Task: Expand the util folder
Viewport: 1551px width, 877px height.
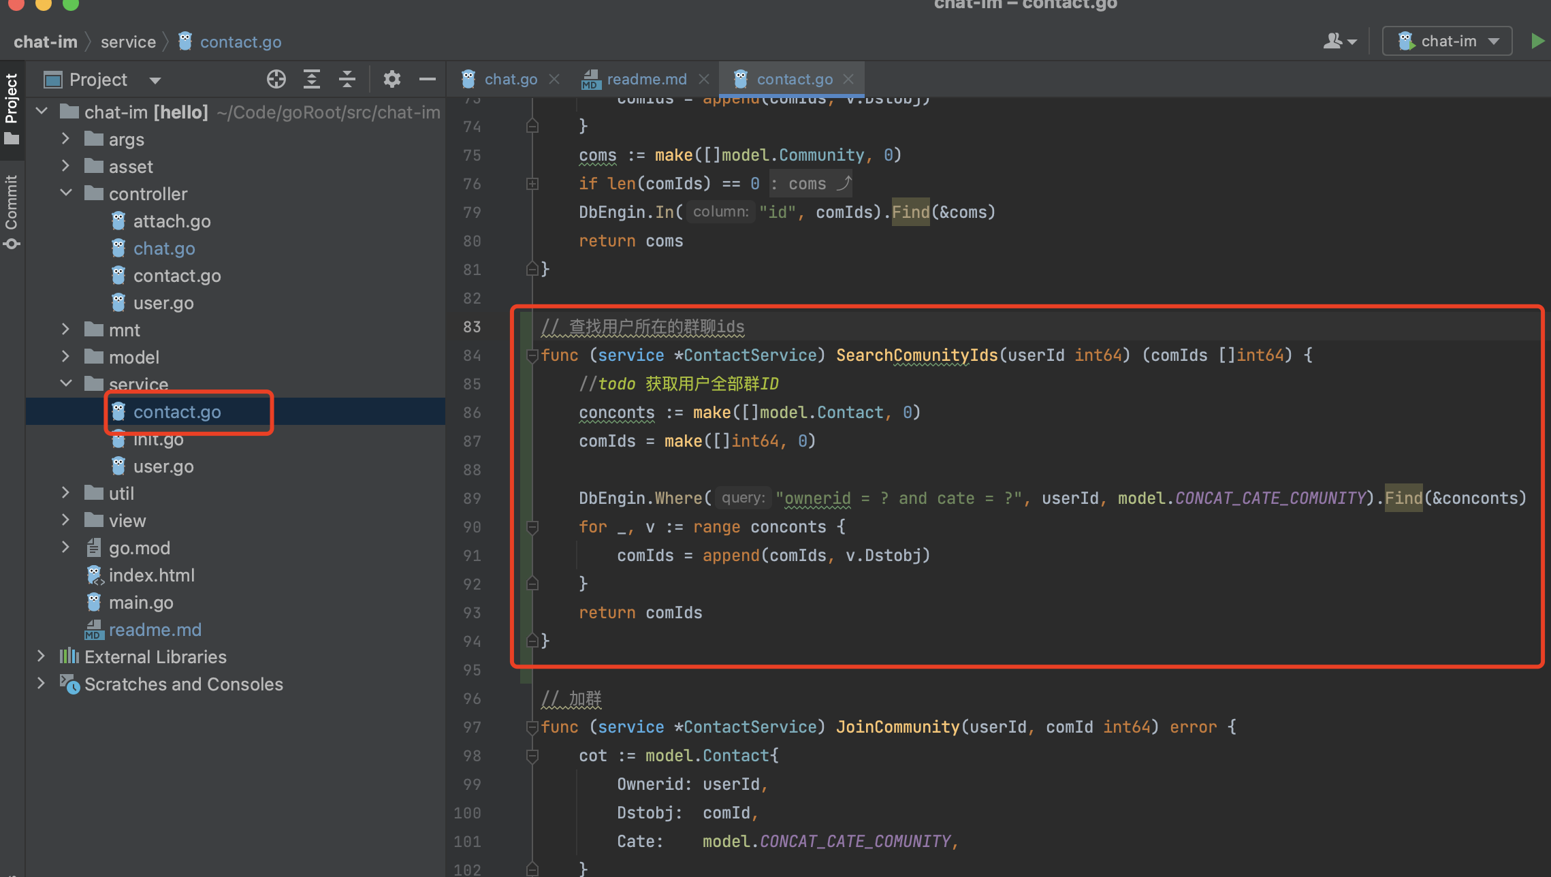Action: tap(66, 493)
